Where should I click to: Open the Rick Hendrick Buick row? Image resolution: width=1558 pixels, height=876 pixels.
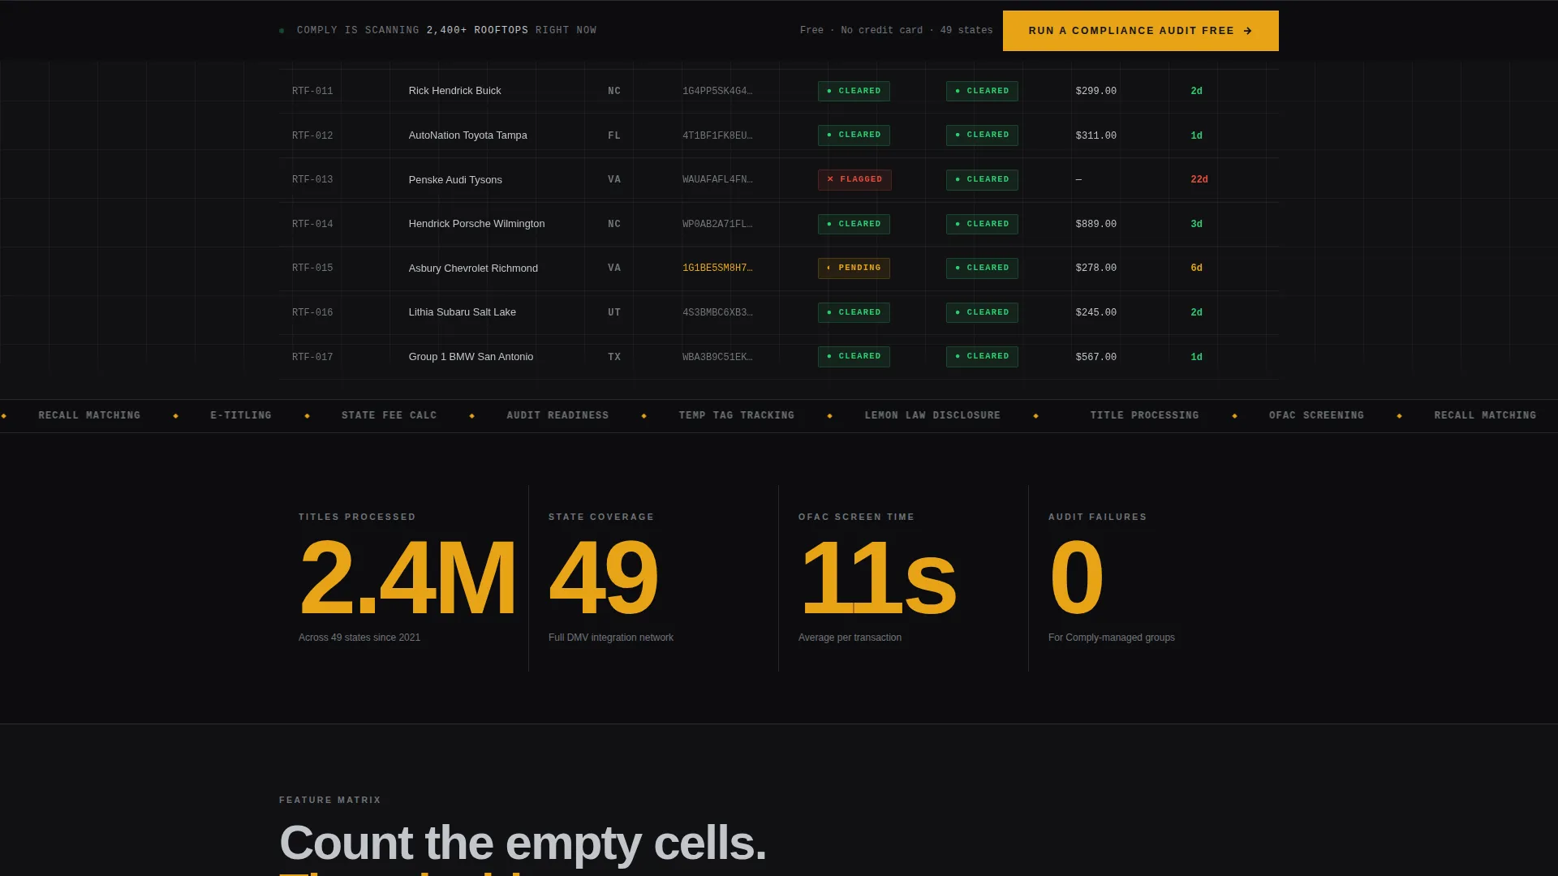tap(779, 91)
